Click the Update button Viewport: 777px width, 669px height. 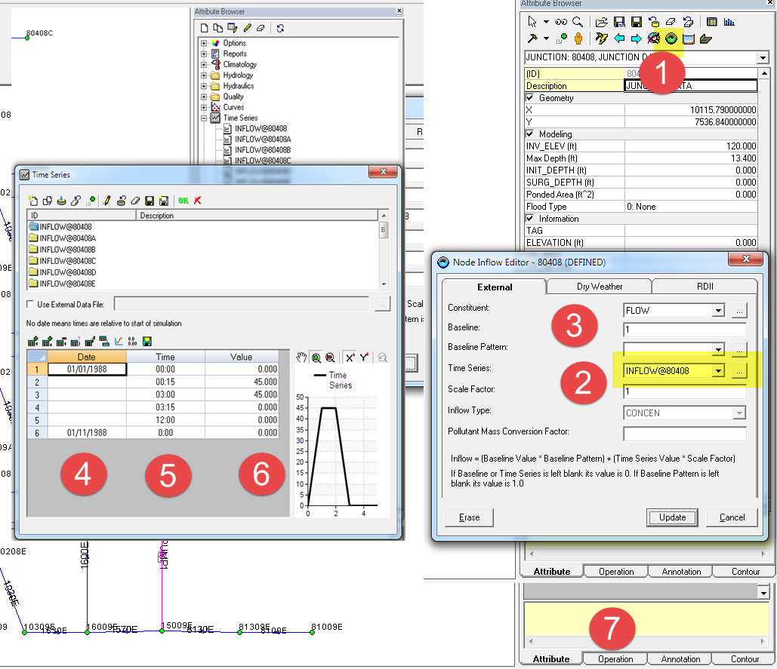[672, 517]
